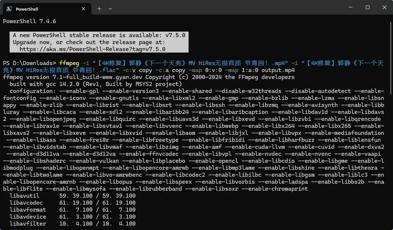Minimize the terminal window

pos(350,8)
